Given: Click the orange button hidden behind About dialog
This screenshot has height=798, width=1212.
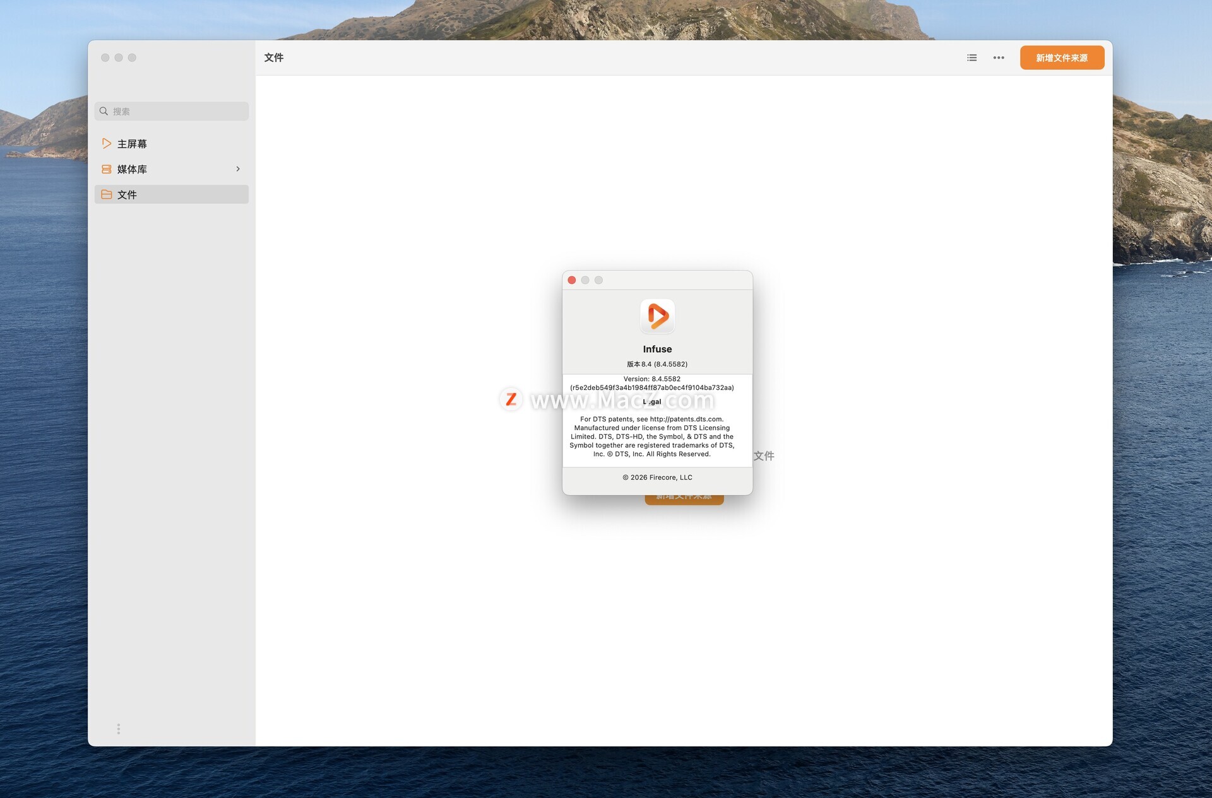Looking at the screenshot, I should tap(684, 500).
